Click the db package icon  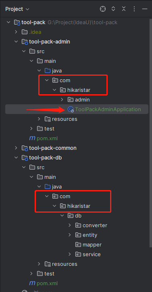[70, 215]
